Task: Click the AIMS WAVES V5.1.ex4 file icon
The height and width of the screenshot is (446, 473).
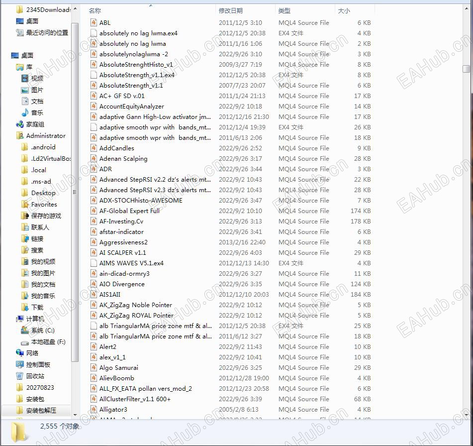Action: pyautogui.click(x=94, y=263)
